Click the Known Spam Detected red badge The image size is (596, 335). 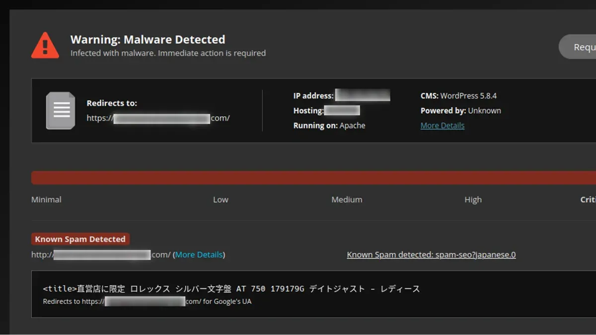point(80,239)
